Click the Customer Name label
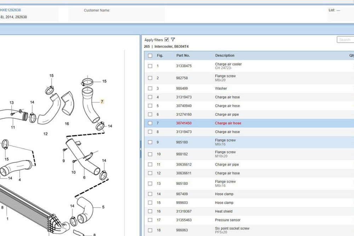This screenshot has width=354, height=236. click(97, 10)
